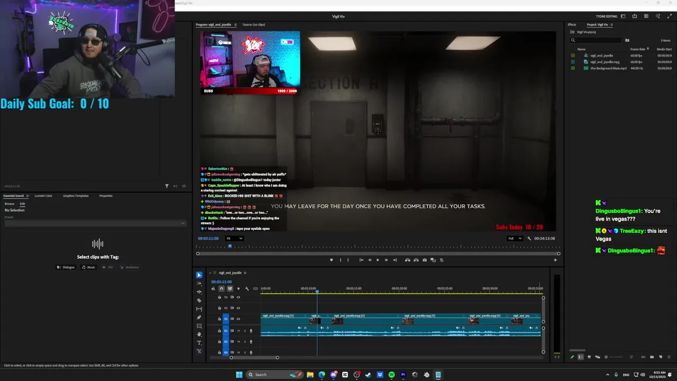Screen dimensions: 677x381
Task: Open the Fit zoom level dropdown
Action: pyautogui.click(x=234, y=238)
